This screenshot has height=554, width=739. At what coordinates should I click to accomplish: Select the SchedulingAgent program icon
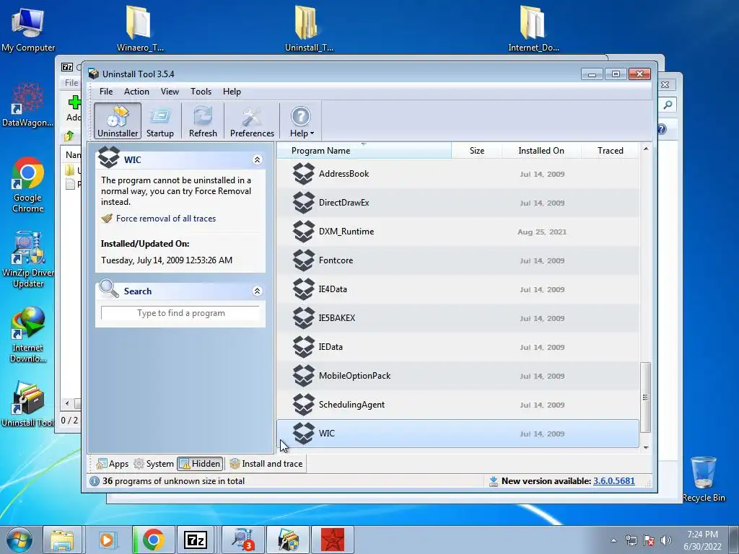pos(304,405)
